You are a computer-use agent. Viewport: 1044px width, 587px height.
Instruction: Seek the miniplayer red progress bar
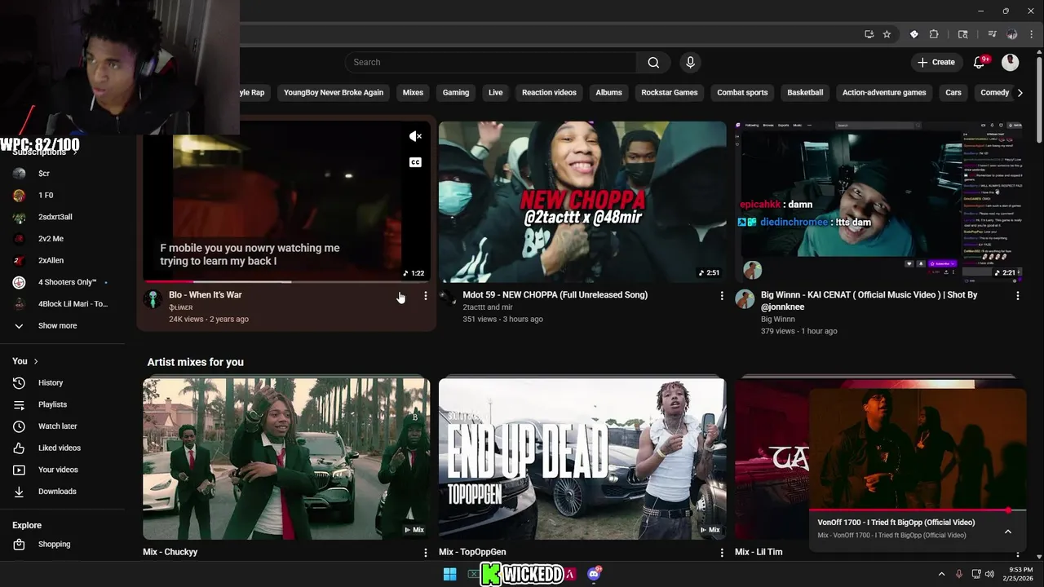(x=918, y=511)
